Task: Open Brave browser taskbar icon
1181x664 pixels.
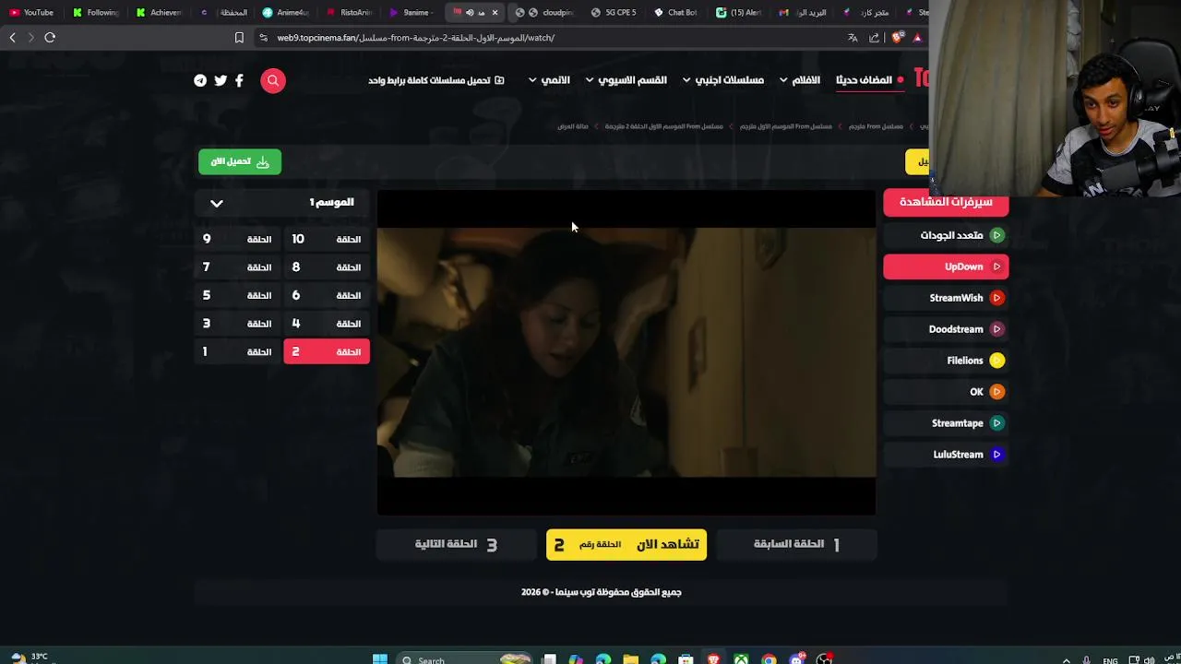Action: click(713, 659)
